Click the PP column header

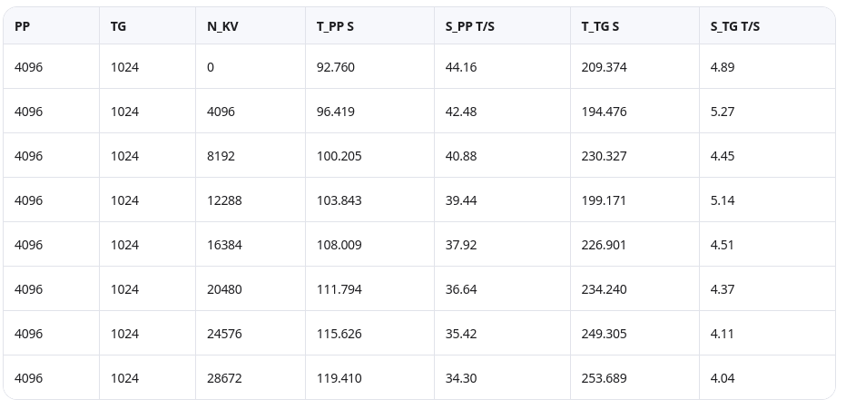point(23,26)
